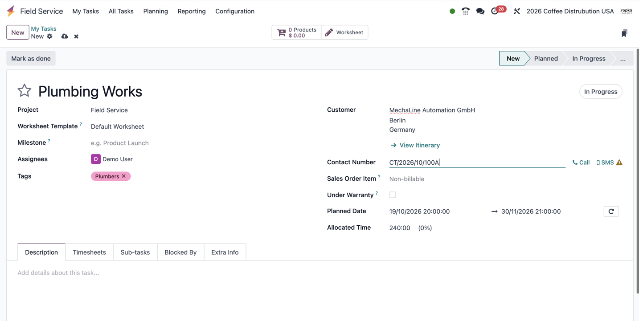Image resolution: width=639 pixels, height=321 pixels.
Task: Open the VoIP phone dialer icon
Action: pyautogui.click(x=466, y=11)
